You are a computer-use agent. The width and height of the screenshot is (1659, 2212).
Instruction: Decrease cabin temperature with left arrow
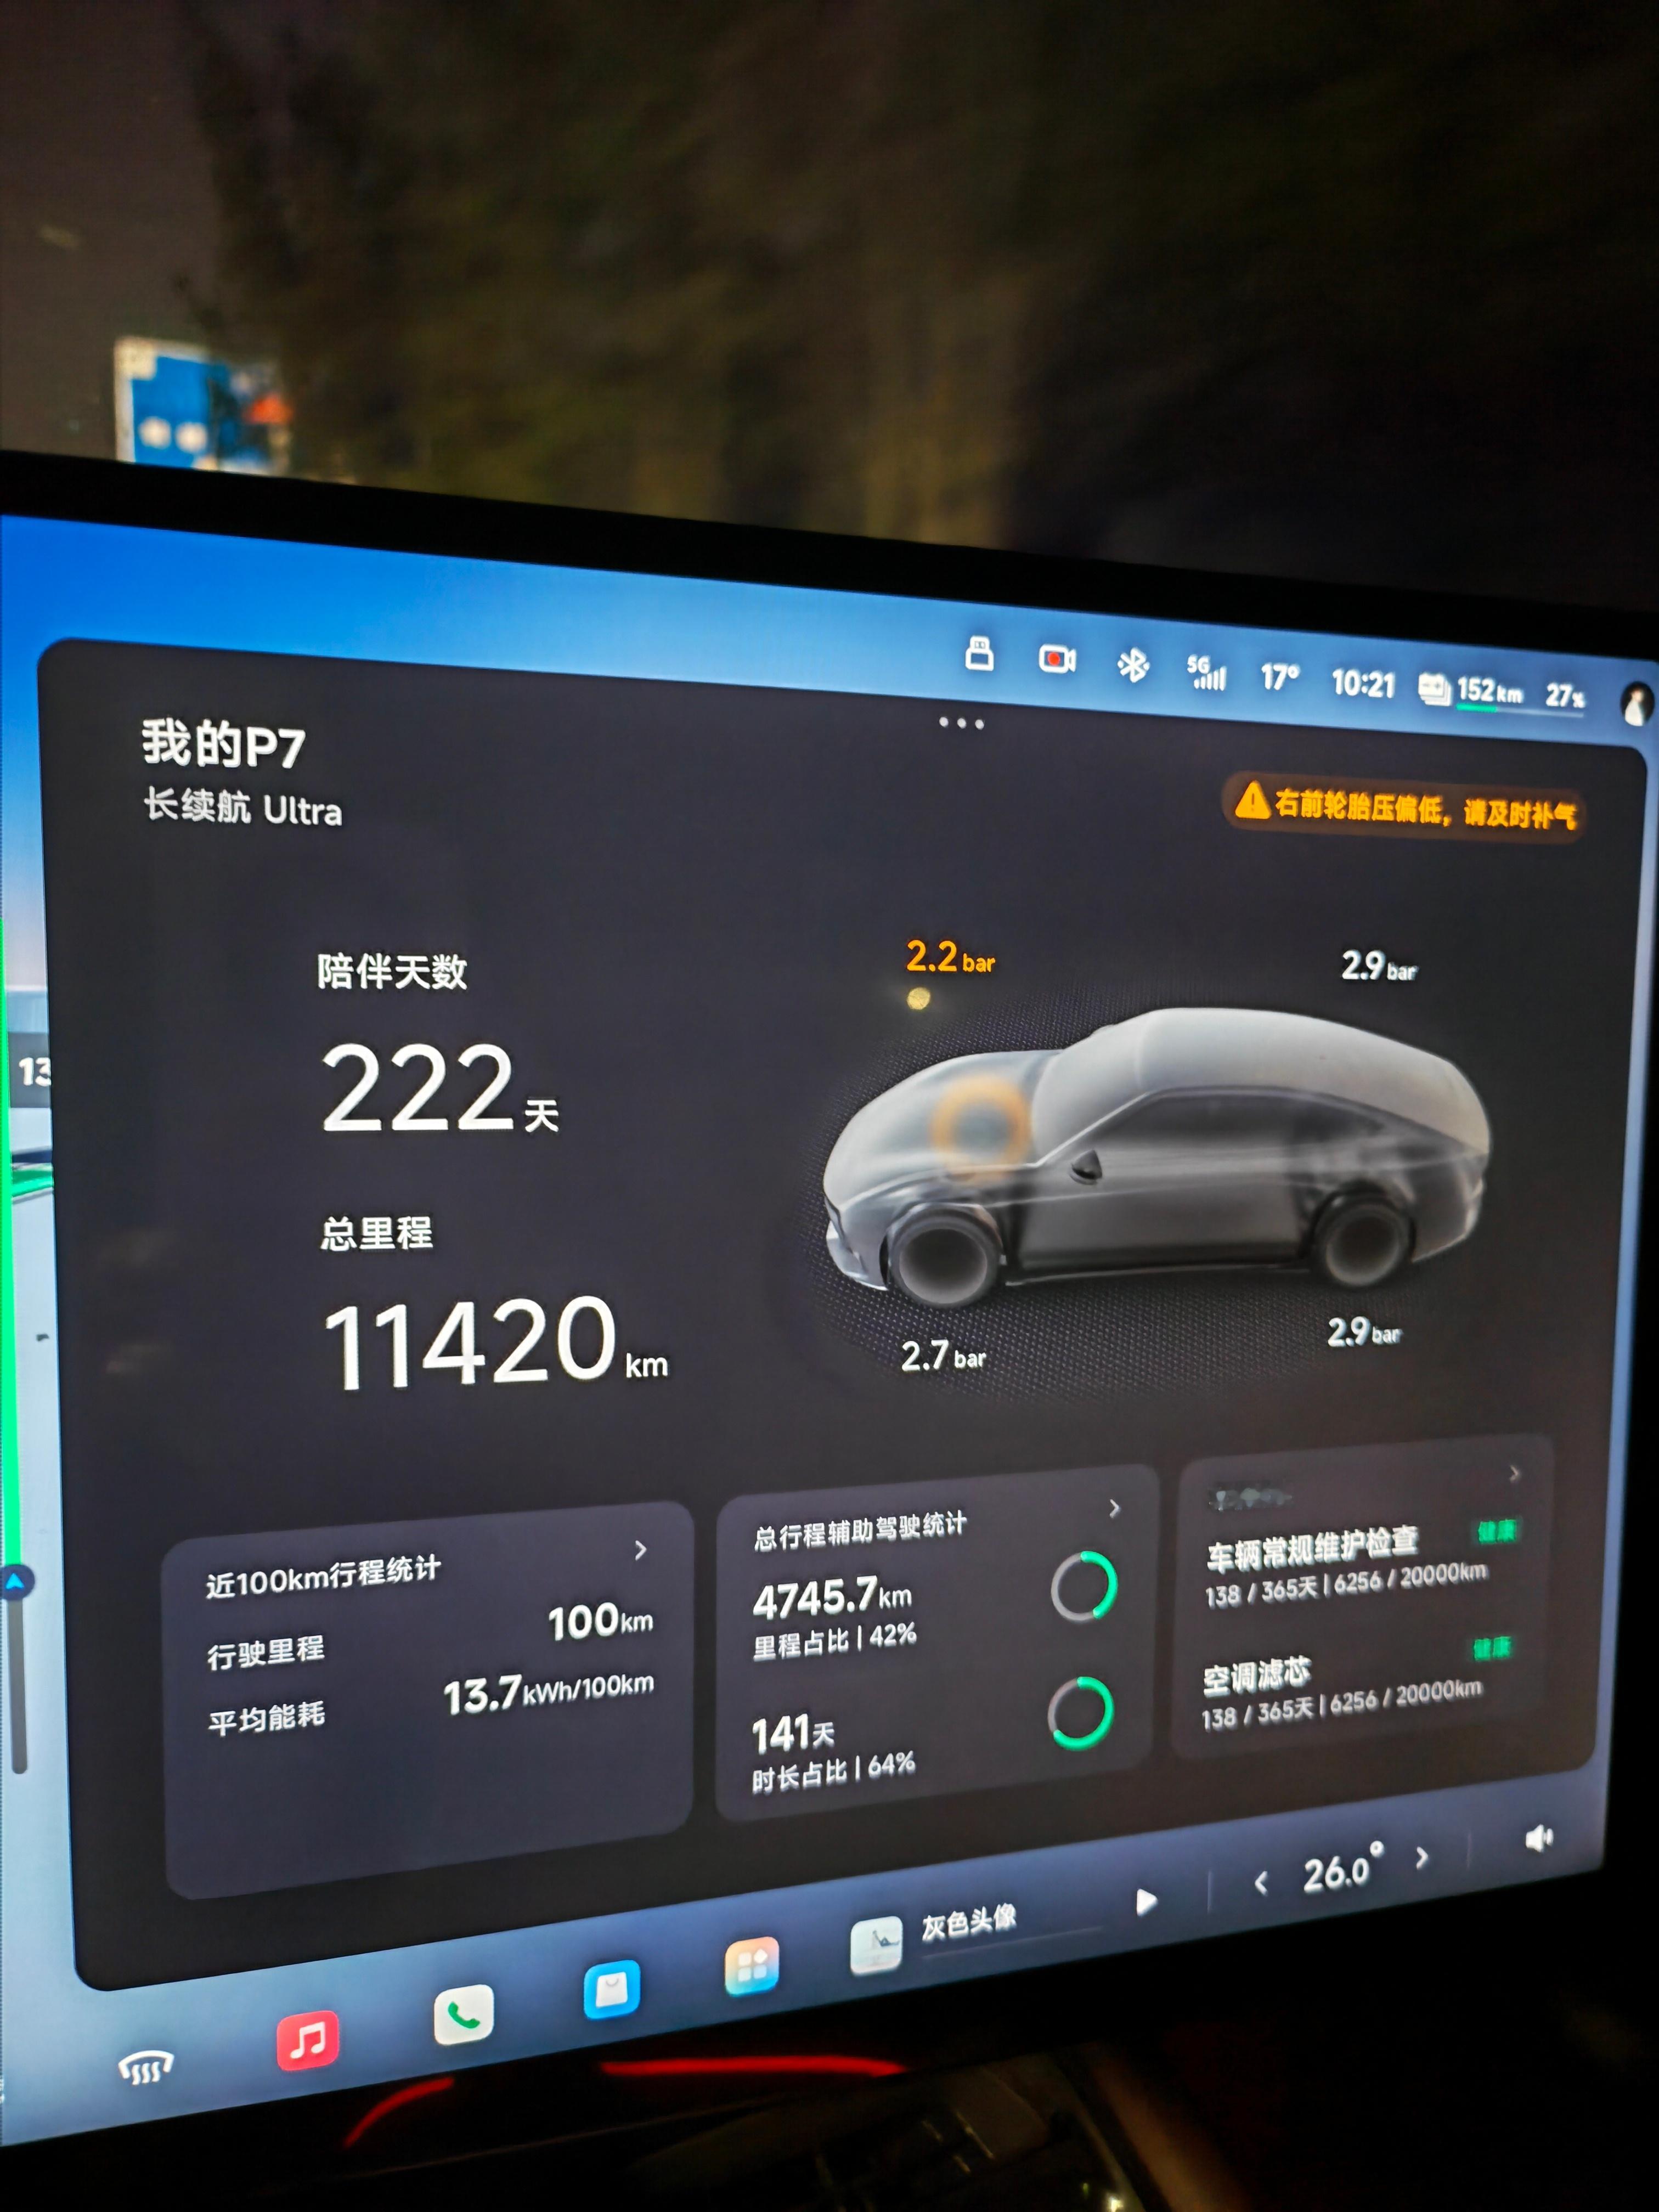[1261, 1884]
